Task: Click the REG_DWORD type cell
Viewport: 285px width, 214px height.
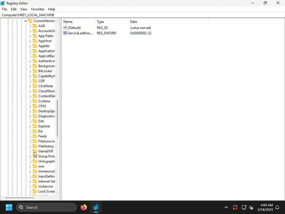Action: (106, 33)
